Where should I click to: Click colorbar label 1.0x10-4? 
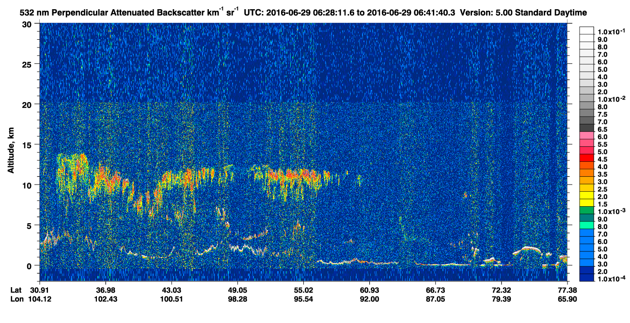pos(611,279)
